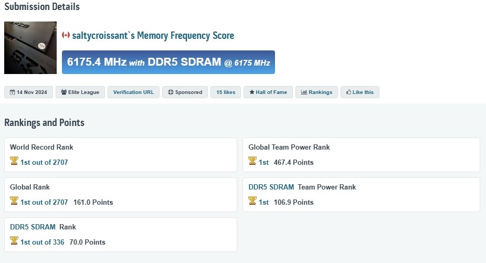Screen dimensions: 486x263
Task: Open the '1st out of 336' link
Action: [42, 242]
